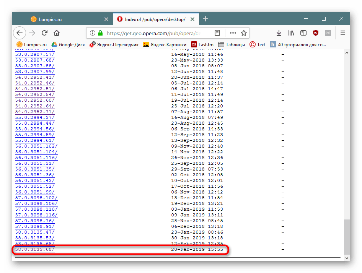Close the Index of /pub/opera/desktop/ tab

pyautogui.click(x=192, y=19)
